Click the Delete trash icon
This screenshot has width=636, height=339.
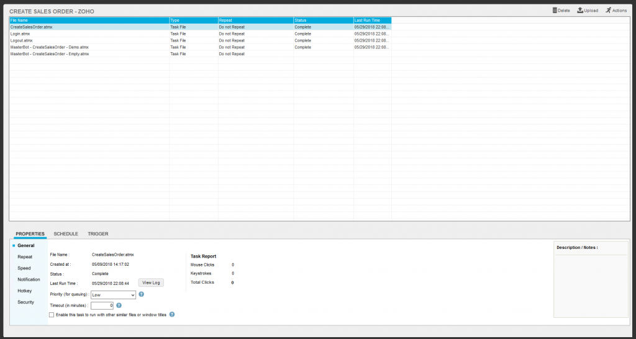coord(555,10)
